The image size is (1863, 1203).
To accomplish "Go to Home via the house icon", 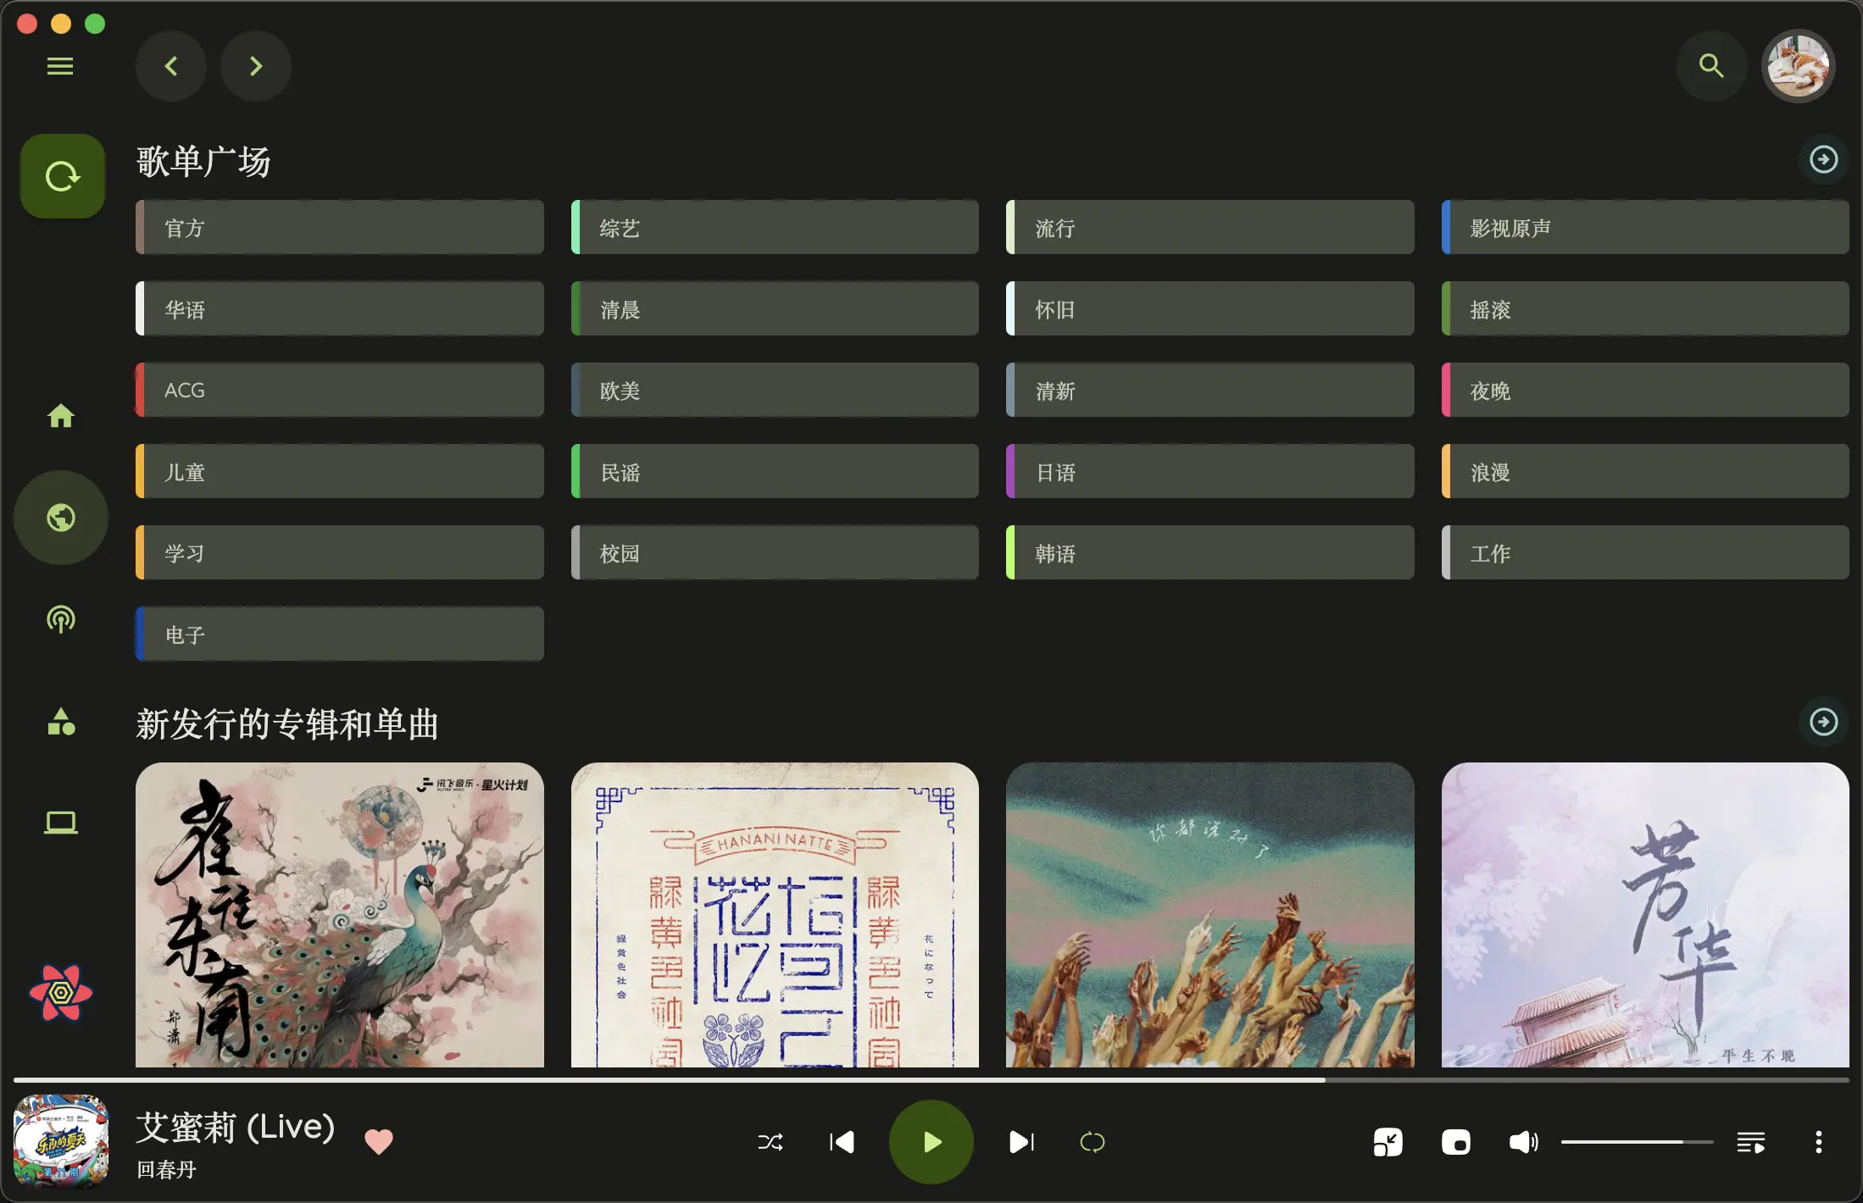I will [x=60, y=415].
